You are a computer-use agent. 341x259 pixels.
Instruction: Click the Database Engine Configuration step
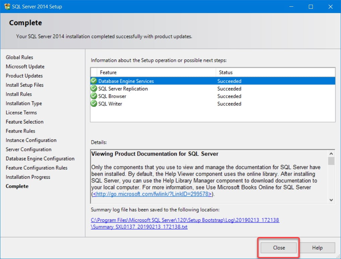(40, 159)
